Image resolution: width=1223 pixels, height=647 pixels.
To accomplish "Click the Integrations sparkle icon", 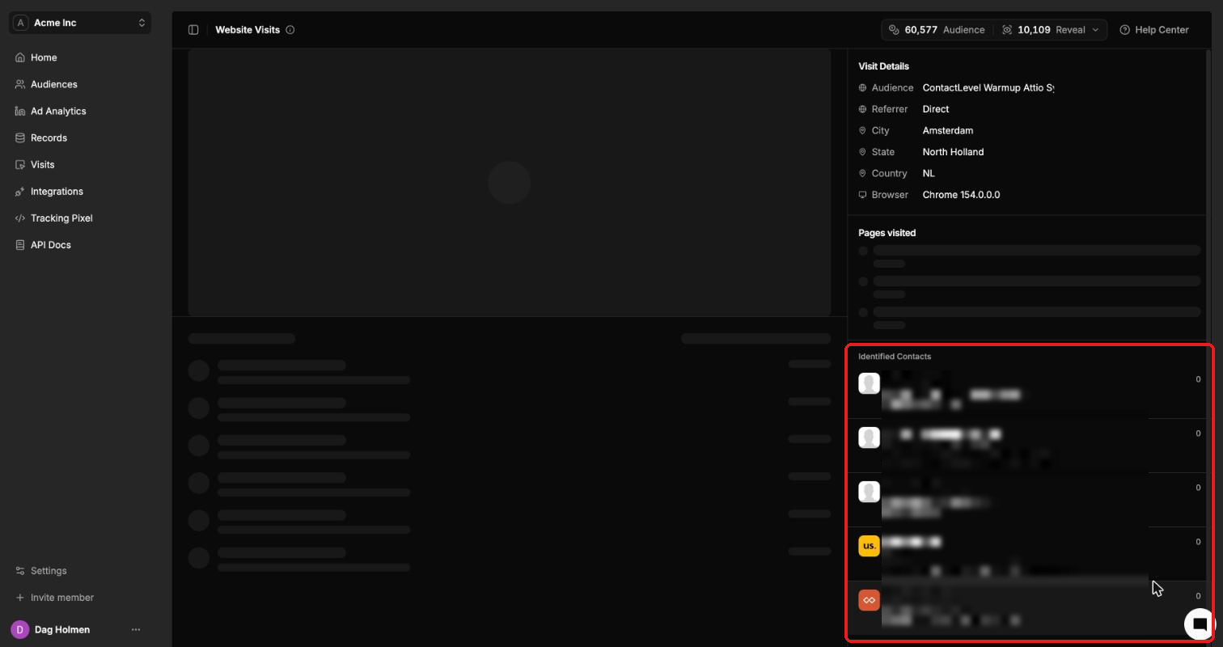I will coord(20,192).
